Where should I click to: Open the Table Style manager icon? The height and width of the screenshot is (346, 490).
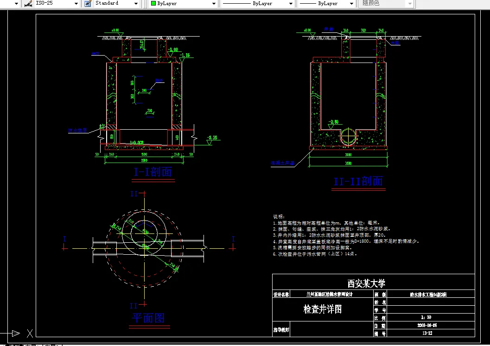click(88, 3)
